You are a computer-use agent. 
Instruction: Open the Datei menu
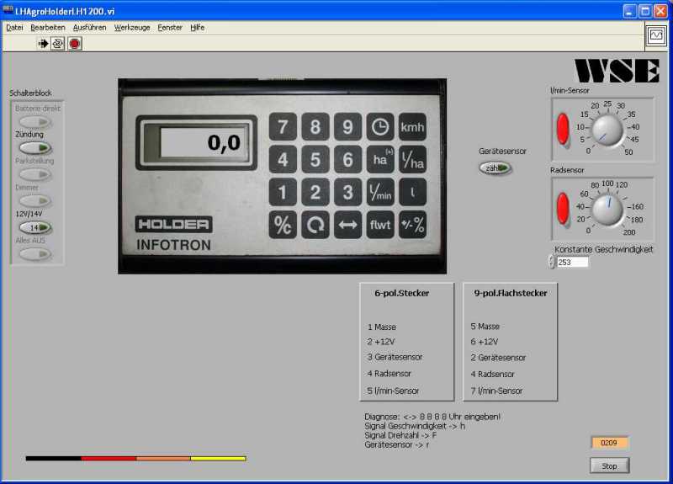[x=14, y=27]
